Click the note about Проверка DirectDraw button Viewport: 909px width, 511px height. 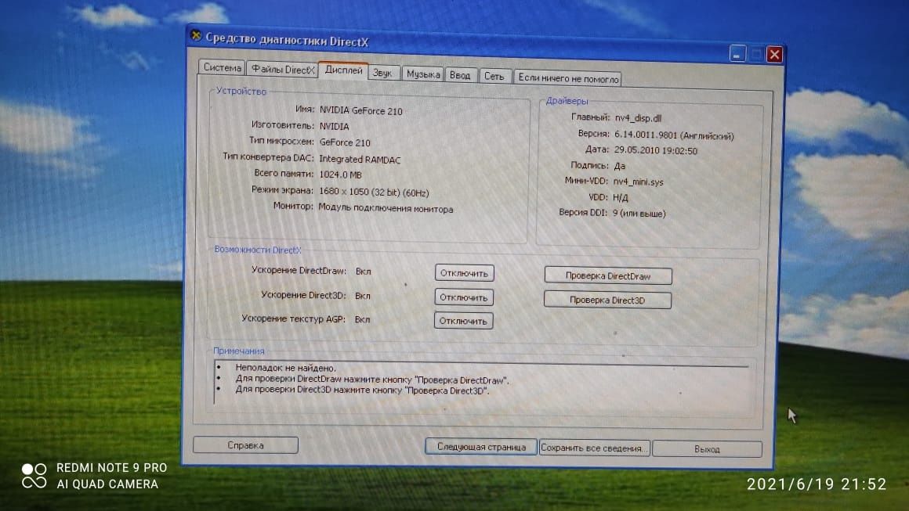[x=372, y=380]
